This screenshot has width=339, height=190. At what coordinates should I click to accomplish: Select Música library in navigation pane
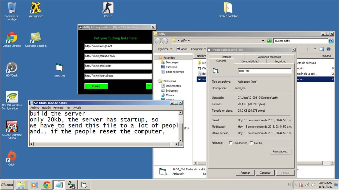pos(170,95)
